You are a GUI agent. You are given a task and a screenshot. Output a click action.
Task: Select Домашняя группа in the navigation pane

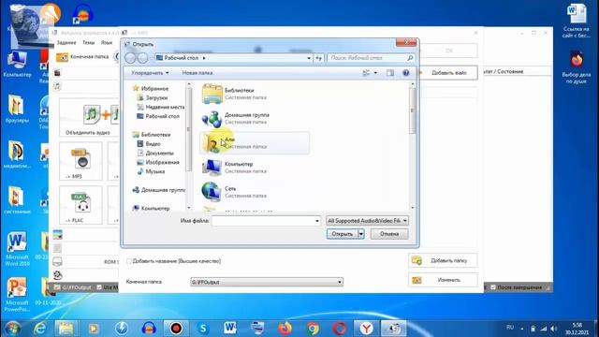tap(159, 190)
